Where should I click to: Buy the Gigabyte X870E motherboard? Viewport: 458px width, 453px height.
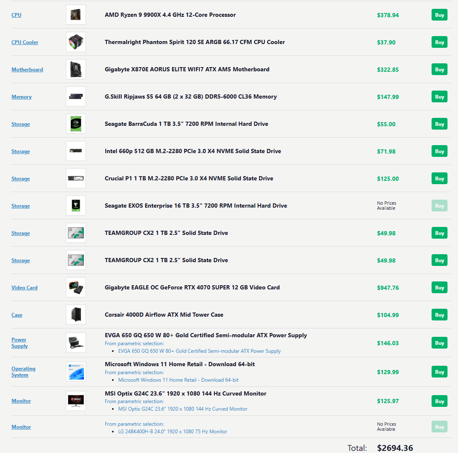(439, 70)
